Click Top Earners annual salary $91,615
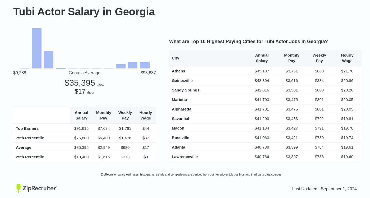 tap(81, 128)
